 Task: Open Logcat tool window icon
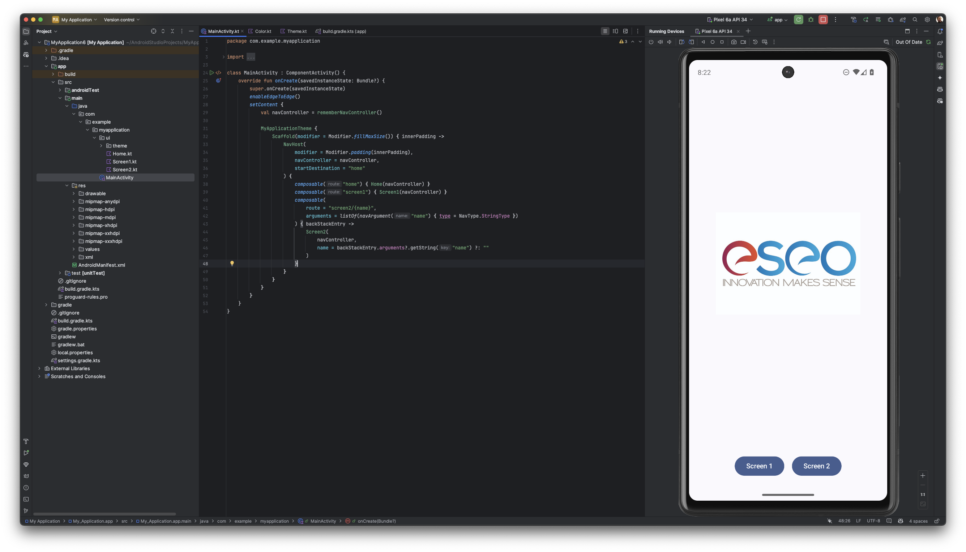coord(26,476)
